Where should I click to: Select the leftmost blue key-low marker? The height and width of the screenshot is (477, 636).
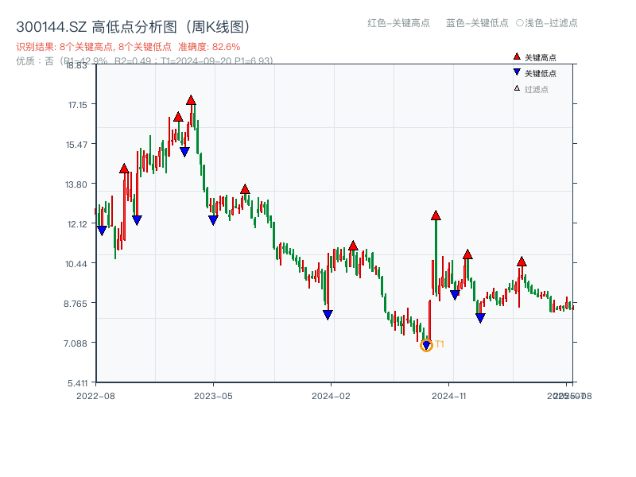point(102,231)
